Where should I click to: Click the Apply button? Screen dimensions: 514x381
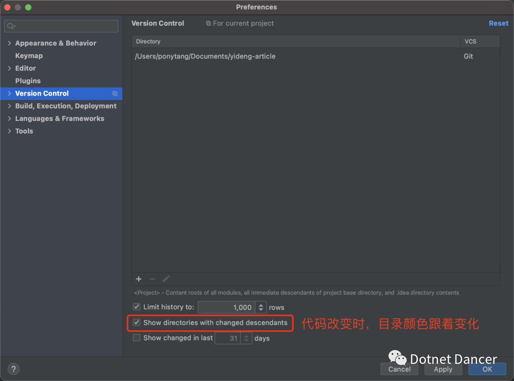(443, 369)
